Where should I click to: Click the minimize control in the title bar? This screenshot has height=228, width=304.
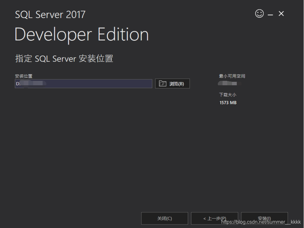tap(270, 14)
